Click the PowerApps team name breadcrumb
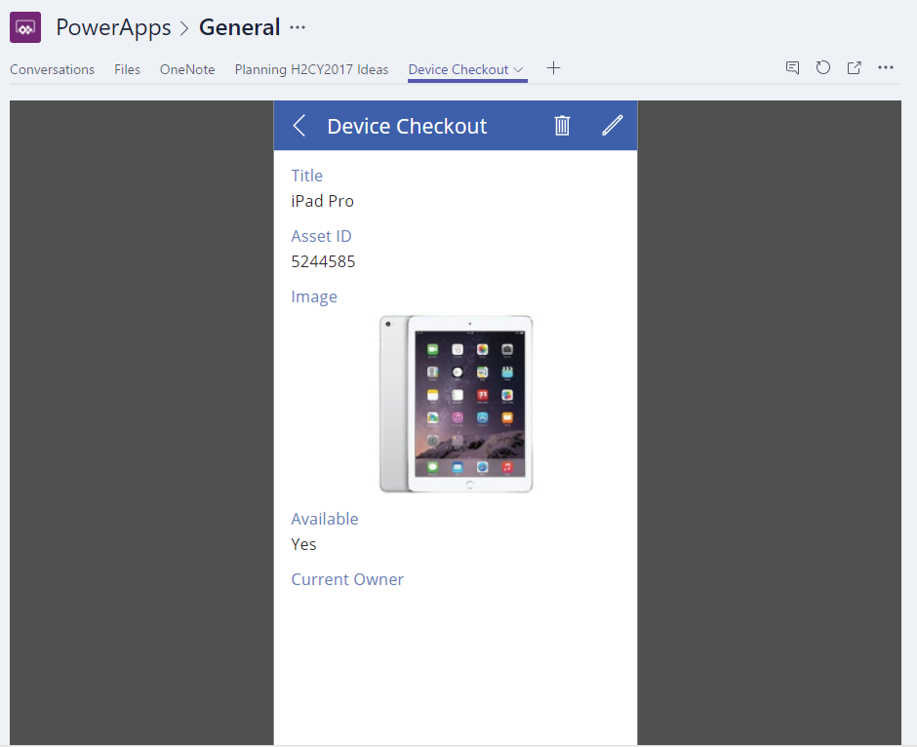 coord(113,27)
